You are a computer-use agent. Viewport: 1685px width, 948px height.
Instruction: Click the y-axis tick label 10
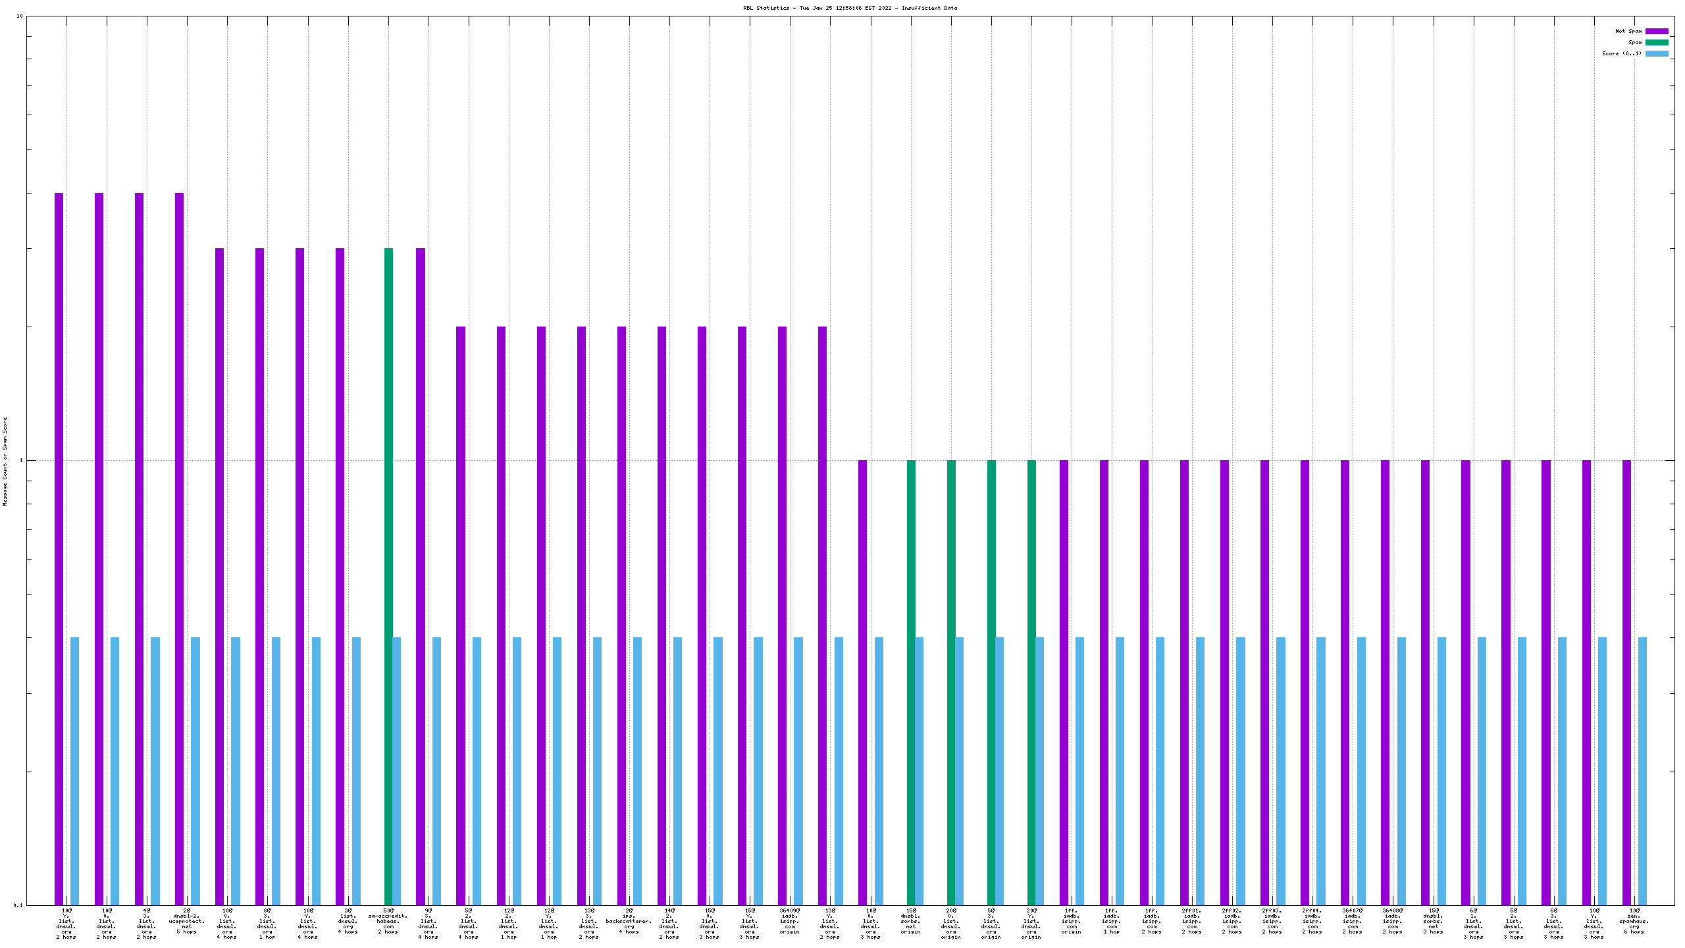(20, 16)
